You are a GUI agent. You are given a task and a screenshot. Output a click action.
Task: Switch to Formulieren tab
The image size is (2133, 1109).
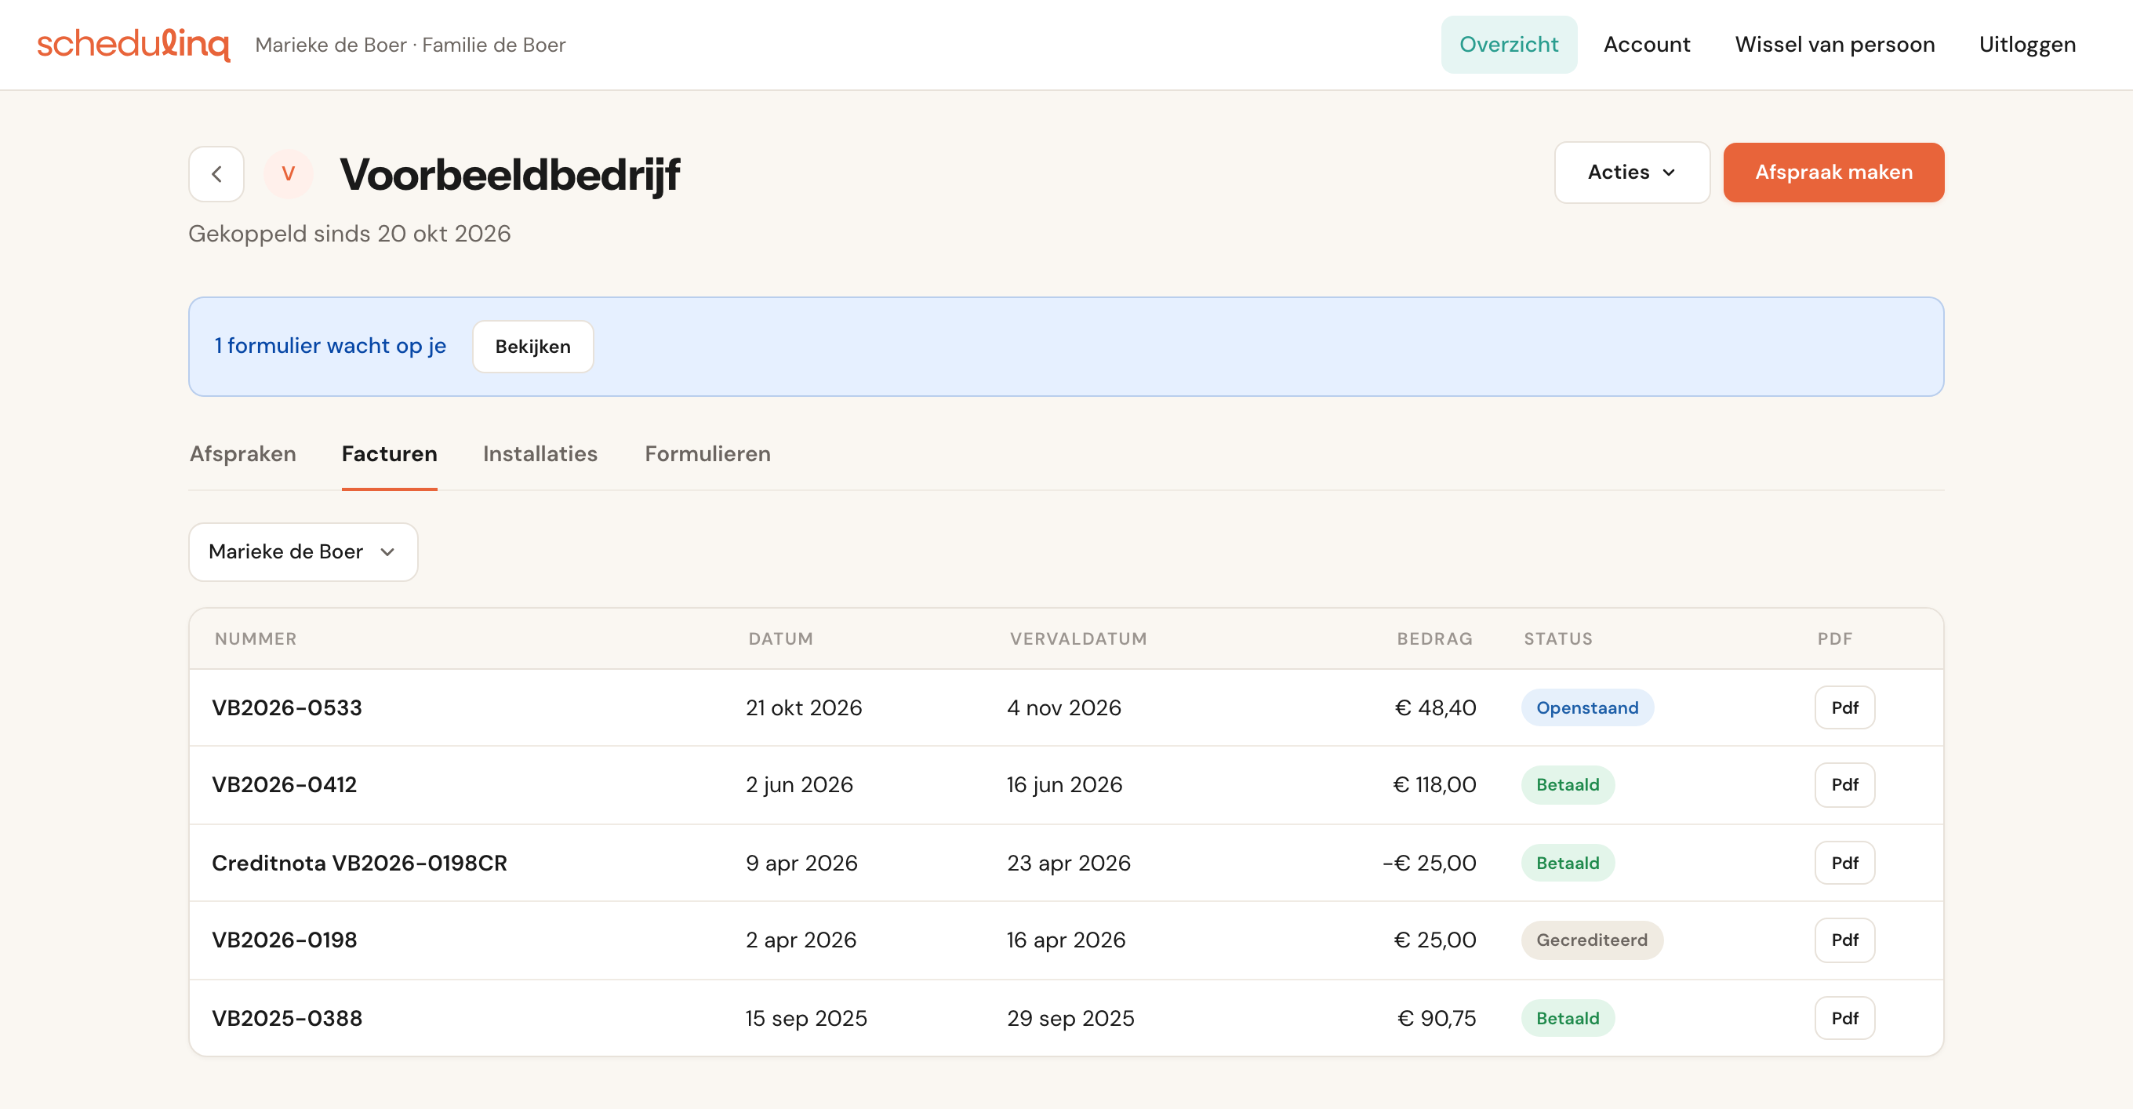707,454
